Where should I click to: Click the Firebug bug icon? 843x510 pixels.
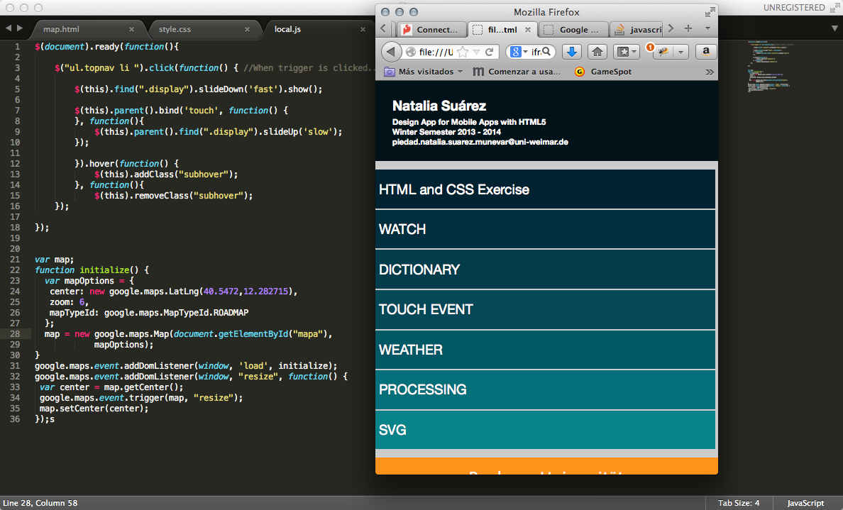click(663, 52)
